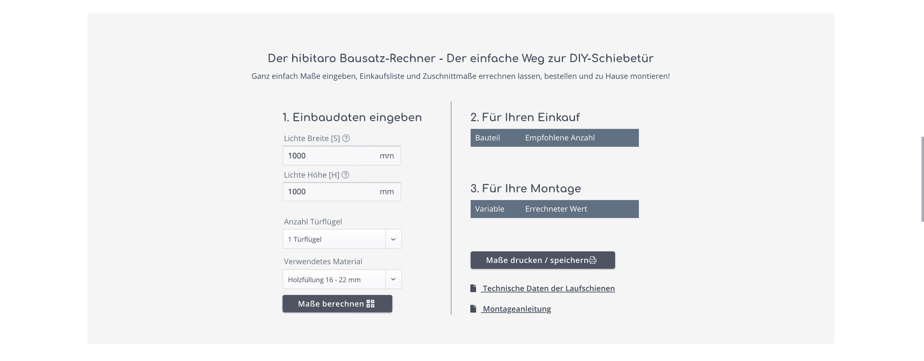Open Technische Daten der Laufschienen link
Viewport: 924px width, 361px height.
tap(549, 288)
